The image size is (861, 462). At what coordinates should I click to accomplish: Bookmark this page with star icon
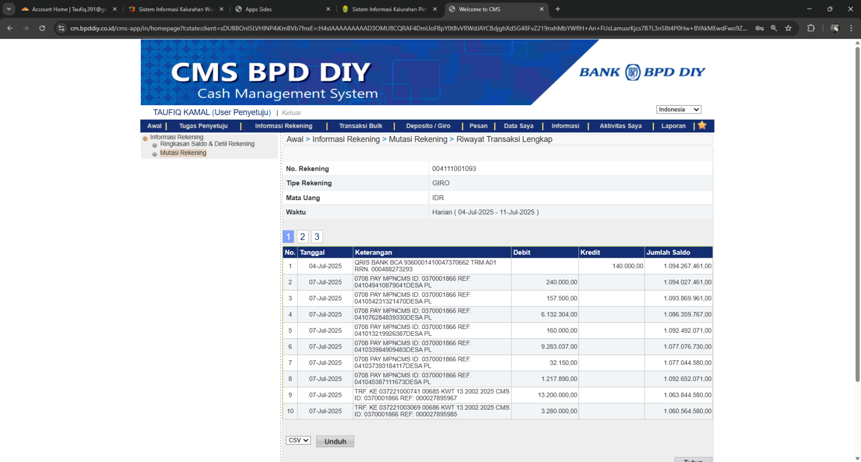point(788,28)
